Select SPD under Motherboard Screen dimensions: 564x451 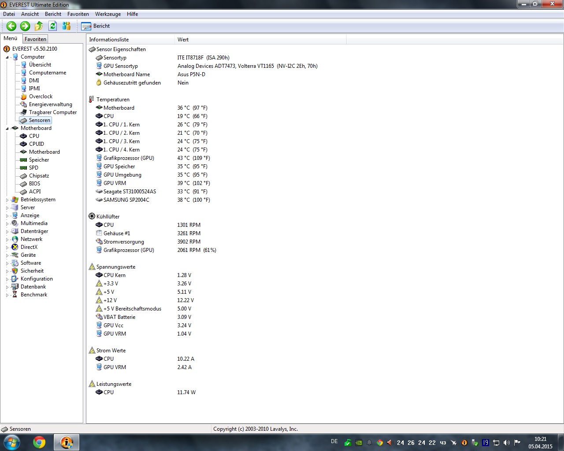click(33, 168)
